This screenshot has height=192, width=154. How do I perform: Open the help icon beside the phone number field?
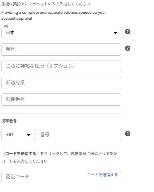128,134
